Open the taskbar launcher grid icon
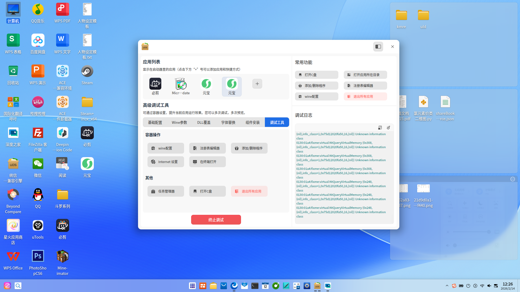The image size is (520, 292). tap(192, 286)
